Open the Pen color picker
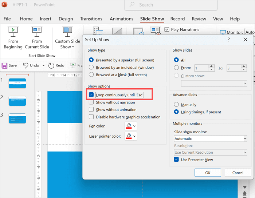Viewport: 255px width, 198px height. (x=131, y=126)
